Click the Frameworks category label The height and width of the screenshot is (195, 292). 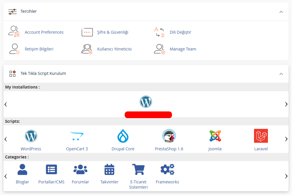167,182
